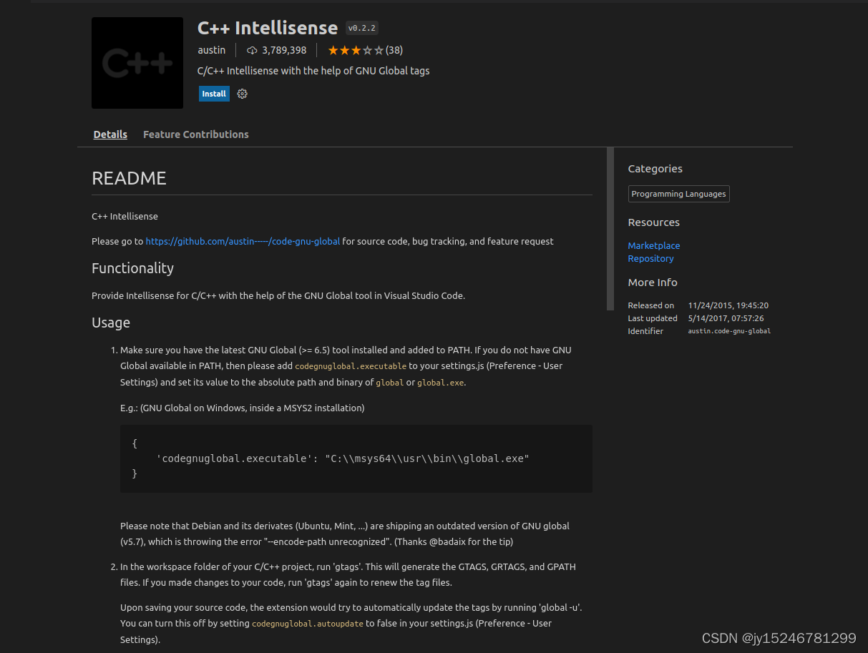Screen dimensions: 868x653
Task: Click the C++ Intellisense extension title
Action: (x=268, y=28)
